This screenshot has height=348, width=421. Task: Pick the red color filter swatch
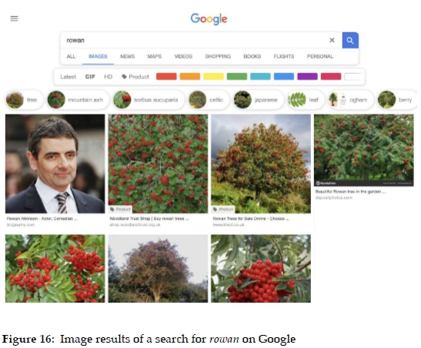coord(166,77)
